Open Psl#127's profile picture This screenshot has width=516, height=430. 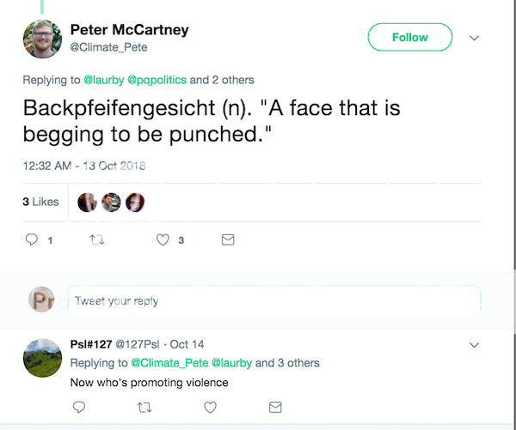(x=42, y=359)
